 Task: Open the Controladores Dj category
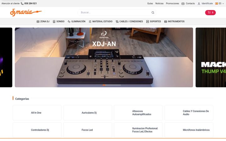37,130
